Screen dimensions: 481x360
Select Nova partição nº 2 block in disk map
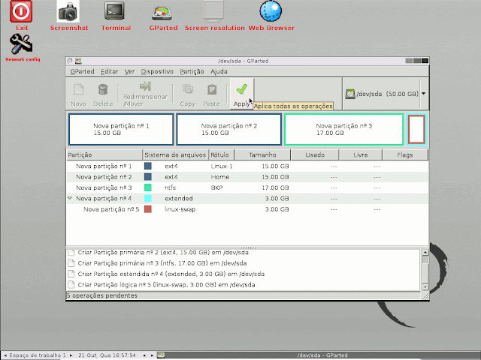pos(228,129)
